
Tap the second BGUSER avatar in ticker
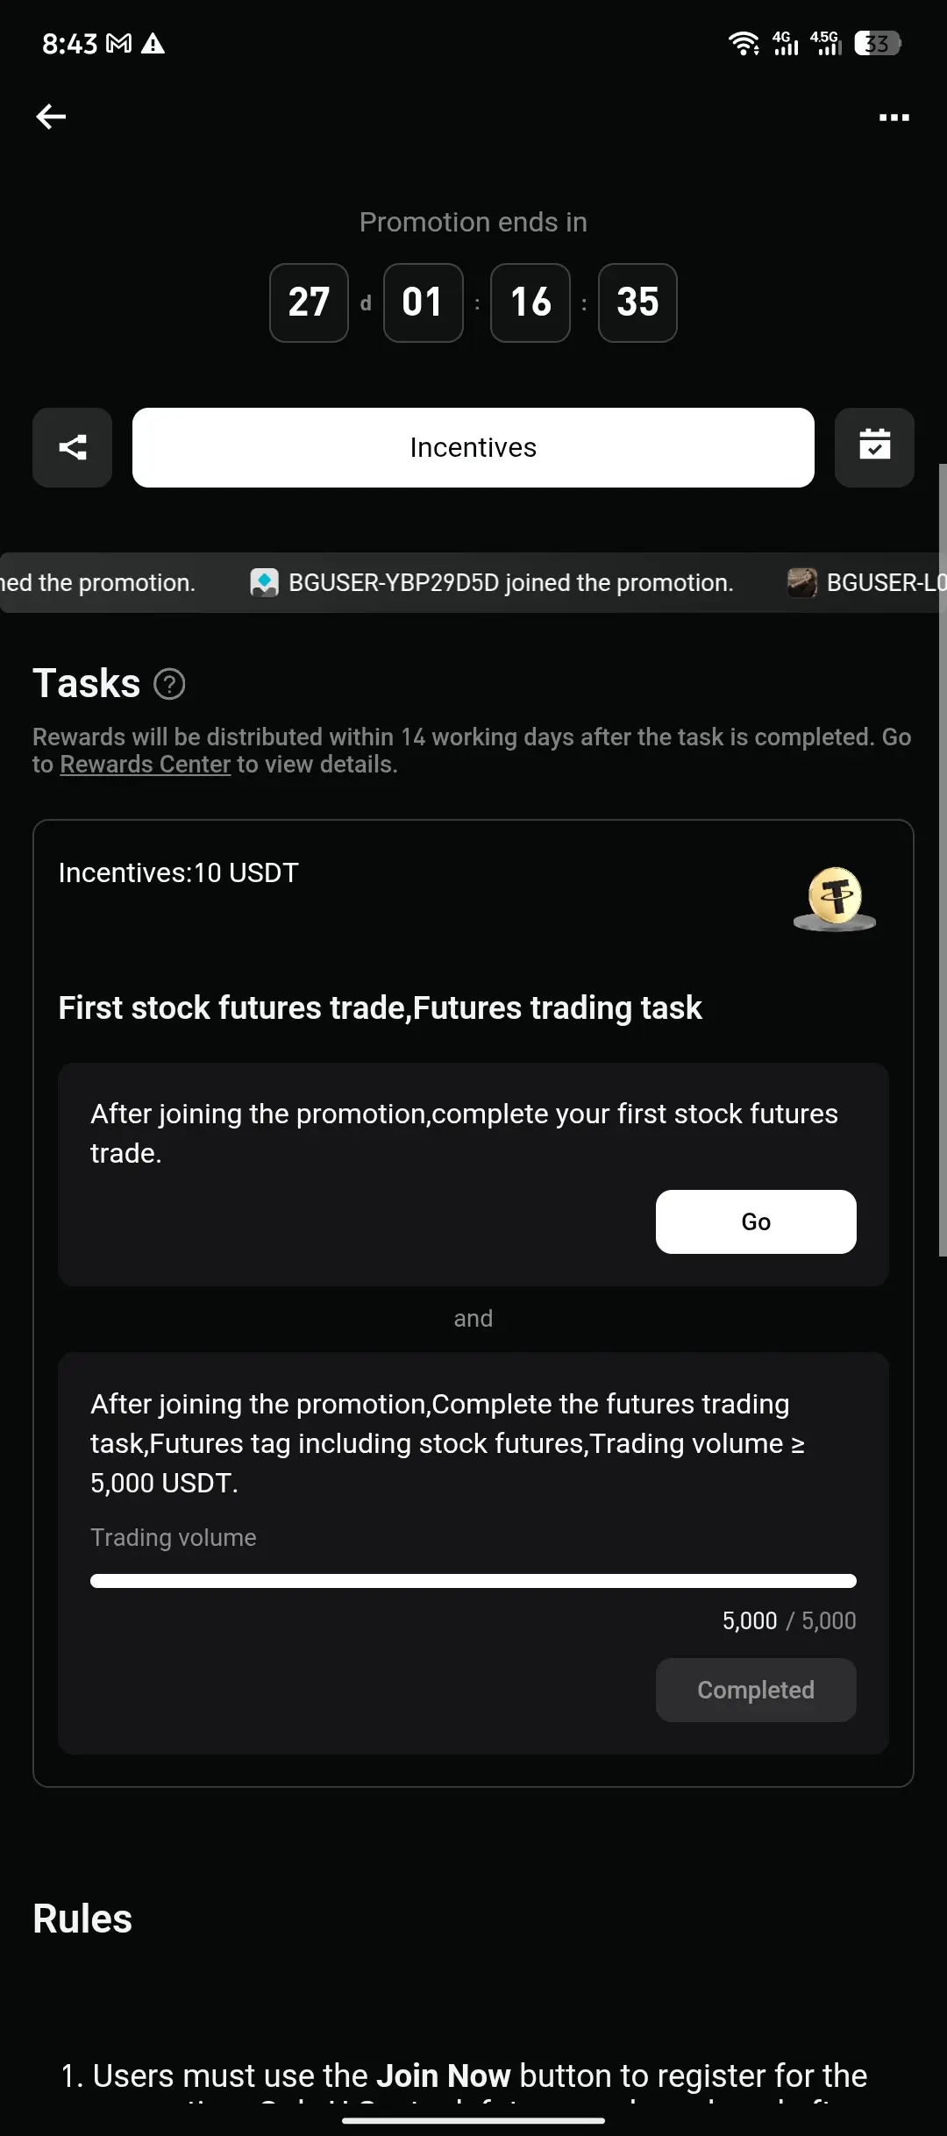click(x=801, y=583)
